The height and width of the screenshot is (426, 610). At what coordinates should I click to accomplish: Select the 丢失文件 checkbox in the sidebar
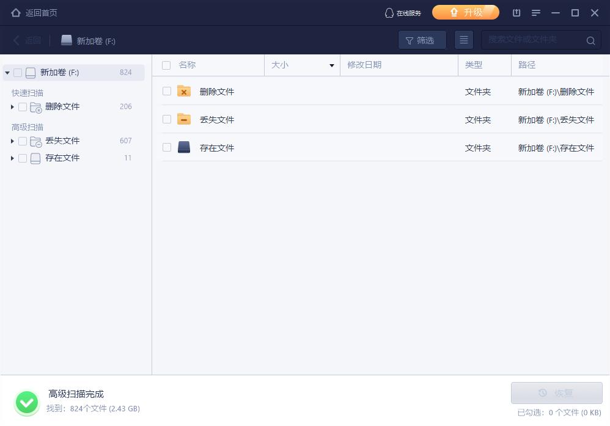coord(23,141)
